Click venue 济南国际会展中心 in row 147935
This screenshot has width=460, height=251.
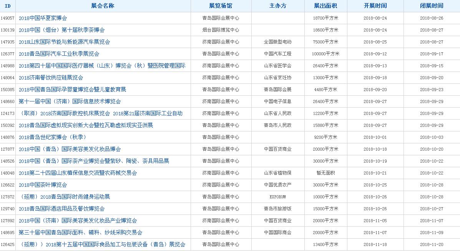(221, 42)
